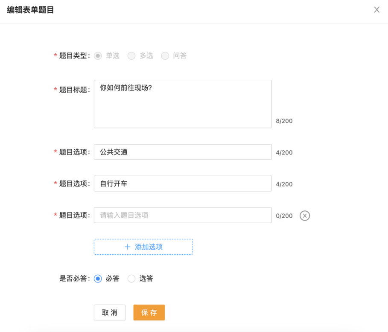This screenshot has width=388, height=332.
Task: Focus the 公共交通 option field
Action: pos(183,152)
